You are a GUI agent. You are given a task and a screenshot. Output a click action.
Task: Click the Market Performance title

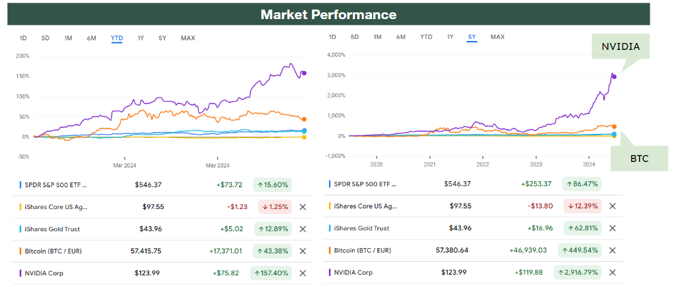[328, 14]
